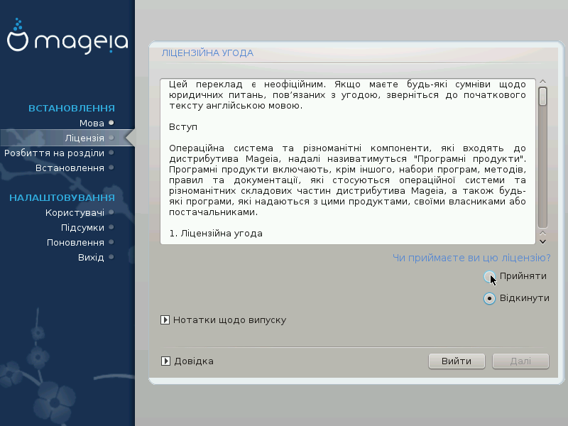Click the bullet beside Поновлення step
Image resolution: width=568 pixels, height=426 pixels.
coord(111,242)
